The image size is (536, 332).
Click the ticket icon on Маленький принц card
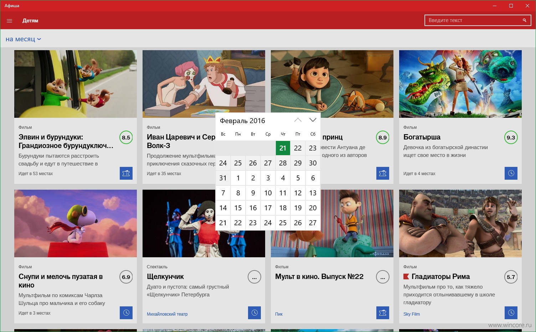pyautogui.click(x=383, y=173)
